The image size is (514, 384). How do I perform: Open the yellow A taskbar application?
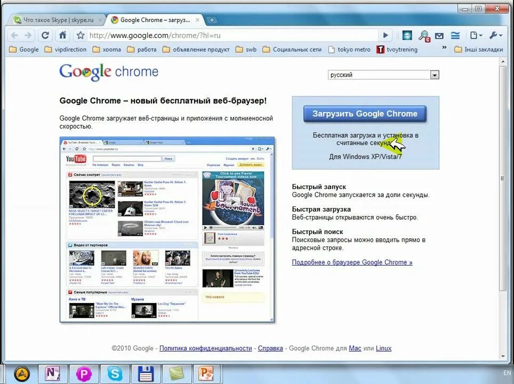point(22,373)
